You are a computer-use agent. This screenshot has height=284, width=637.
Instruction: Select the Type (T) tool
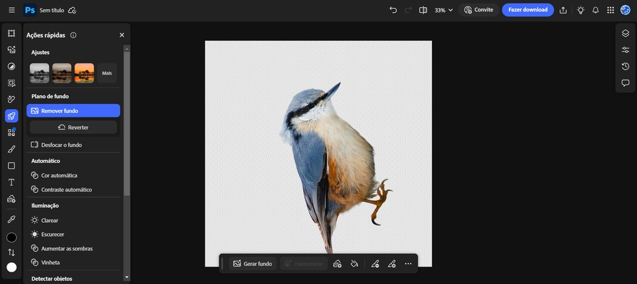click(11, 182)
